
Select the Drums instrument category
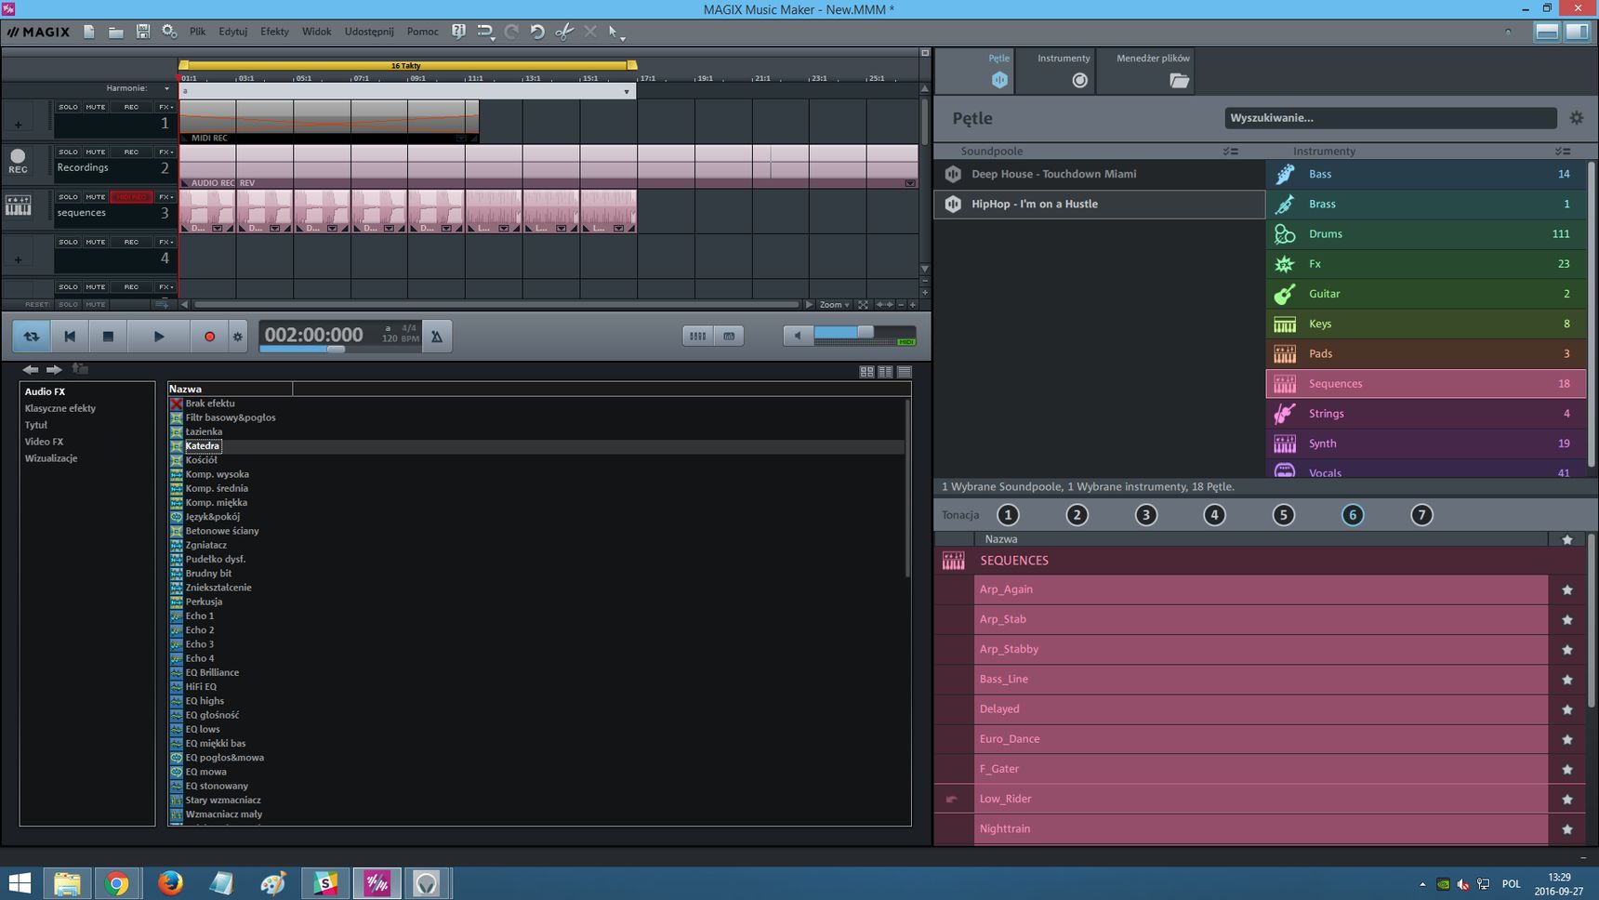1426,234
